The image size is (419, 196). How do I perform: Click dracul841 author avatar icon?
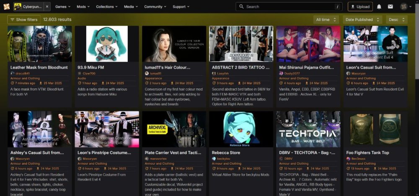(12, 73)
